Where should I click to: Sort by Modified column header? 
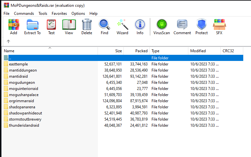pos(204,51)
